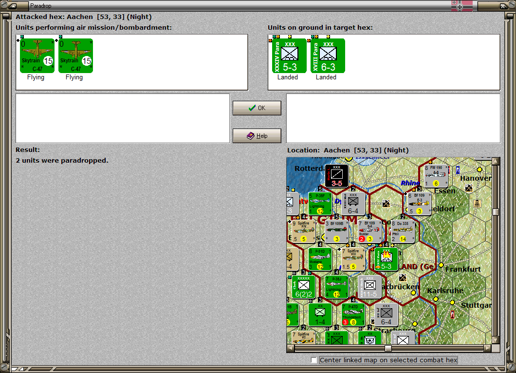This screenshot has width=516, height=373.
Task: Click the mine resource icon near Hanover
Action: tap(469, 188)
